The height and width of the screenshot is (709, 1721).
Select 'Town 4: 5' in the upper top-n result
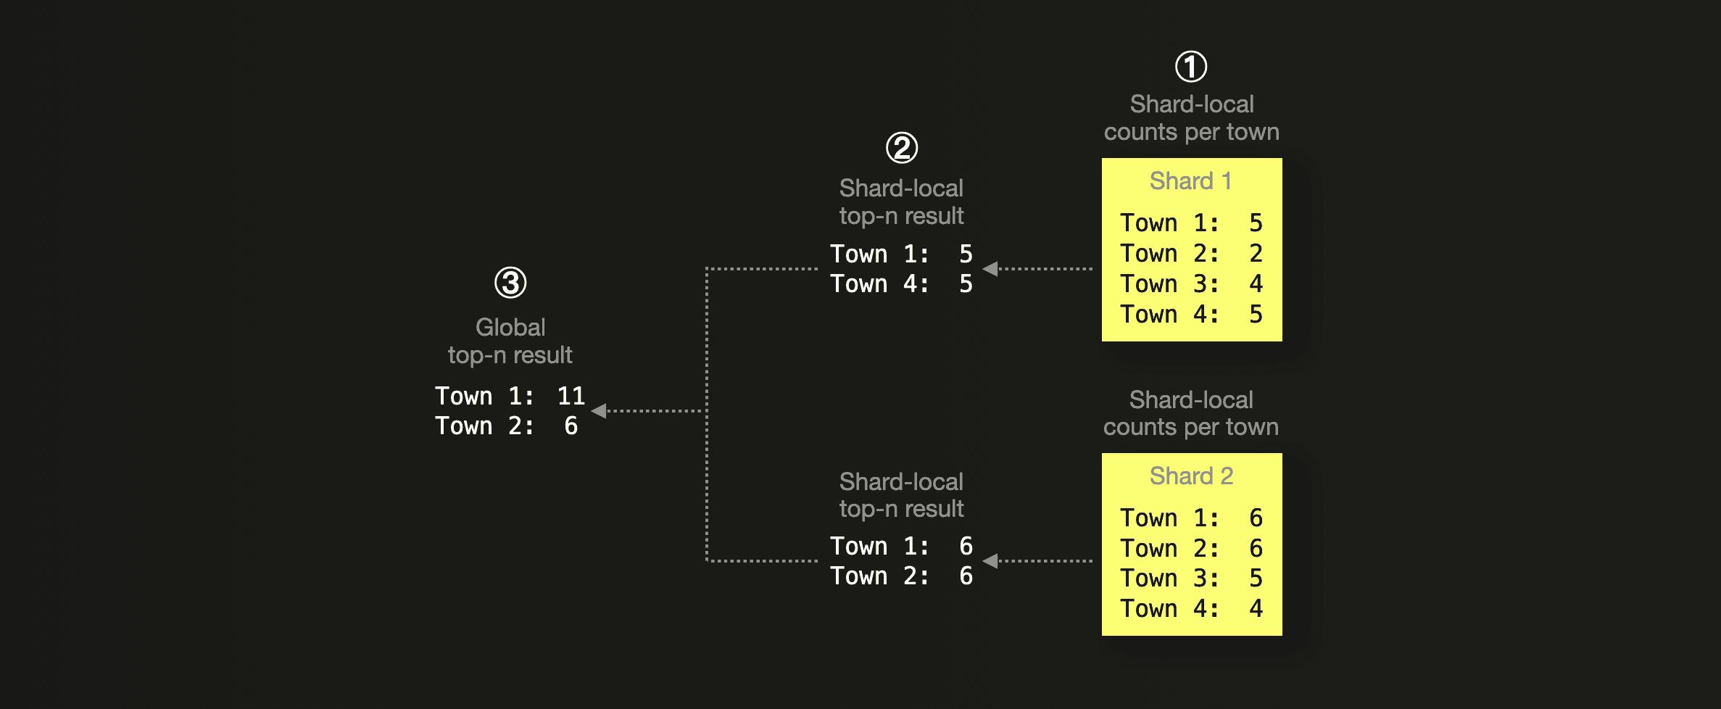click(x=901, y=283)
